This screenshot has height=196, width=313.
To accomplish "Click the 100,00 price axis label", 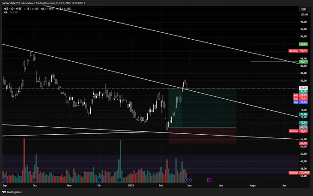I will tap(304, 15).
